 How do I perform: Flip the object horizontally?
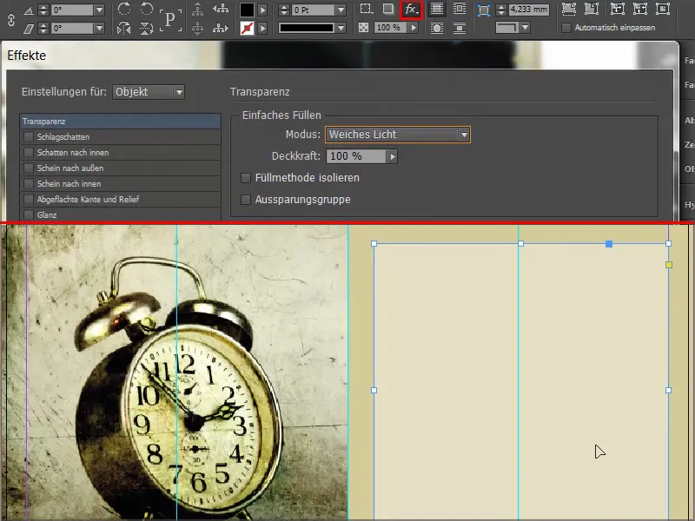click(x=124, y=29)
